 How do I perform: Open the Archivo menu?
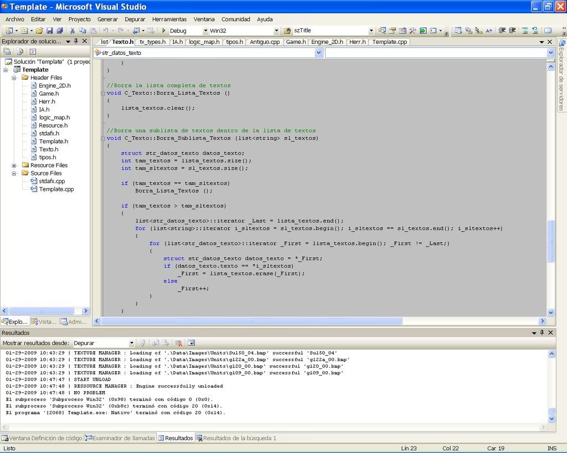(x=15, y=19)
